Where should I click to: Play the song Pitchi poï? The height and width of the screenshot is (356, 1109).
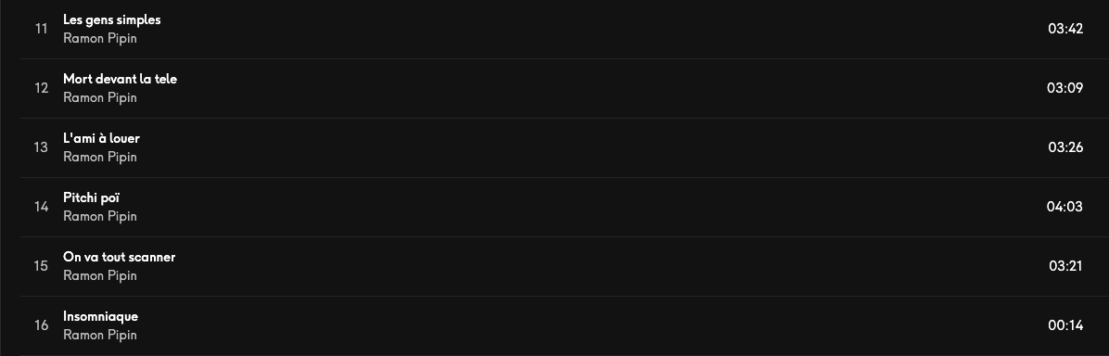pyautogui.click(x=91, y=197)
